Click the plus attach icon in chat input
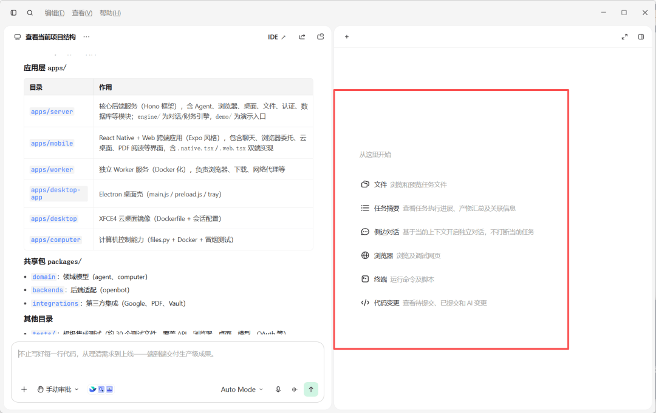Viewport: 656px width, 413px height. click(x=24, y=389)
